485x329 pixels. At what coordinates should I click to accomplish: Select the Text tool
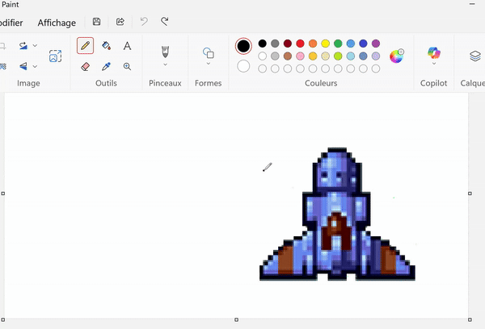tap(127, 46)
